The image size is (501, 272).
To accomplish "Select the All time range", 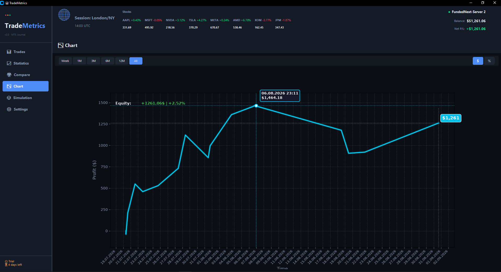I will coord(136,61).
